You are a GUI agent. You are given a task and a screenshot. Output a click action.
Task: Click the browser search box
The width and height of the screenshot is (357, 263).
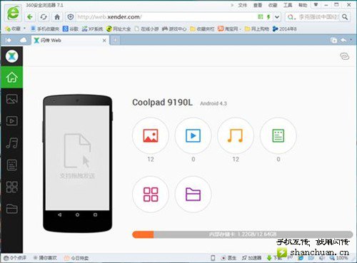coord(318,17)
